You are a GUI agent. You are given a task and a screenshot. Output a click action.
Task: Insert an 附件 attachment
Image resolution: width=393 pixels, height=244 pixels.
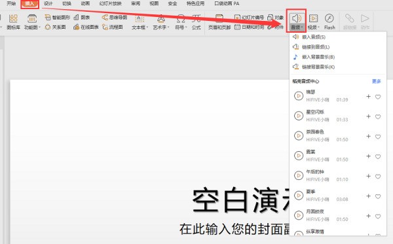[276, 27]
